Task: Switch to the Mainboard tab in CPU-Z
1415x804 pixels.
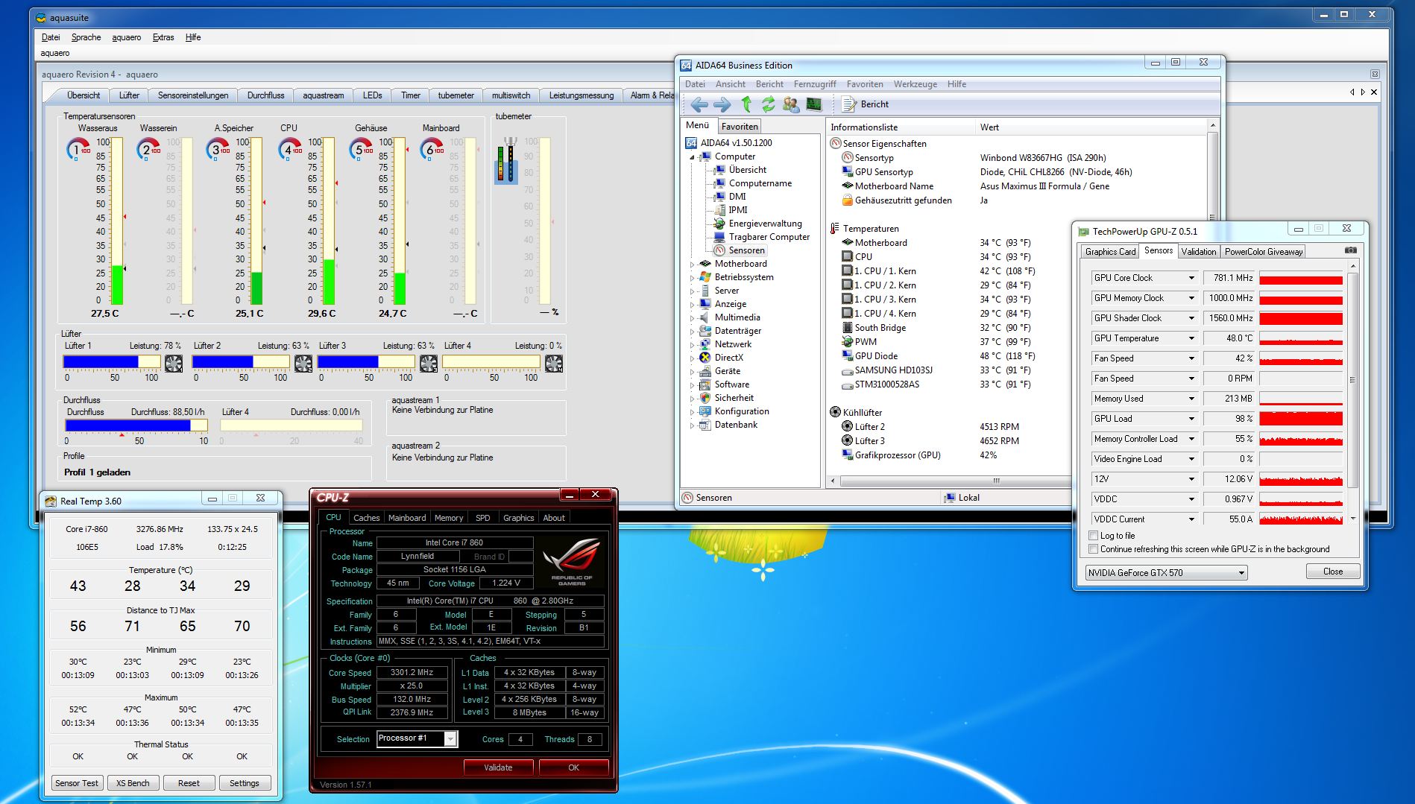Action: tap(407, 518)
